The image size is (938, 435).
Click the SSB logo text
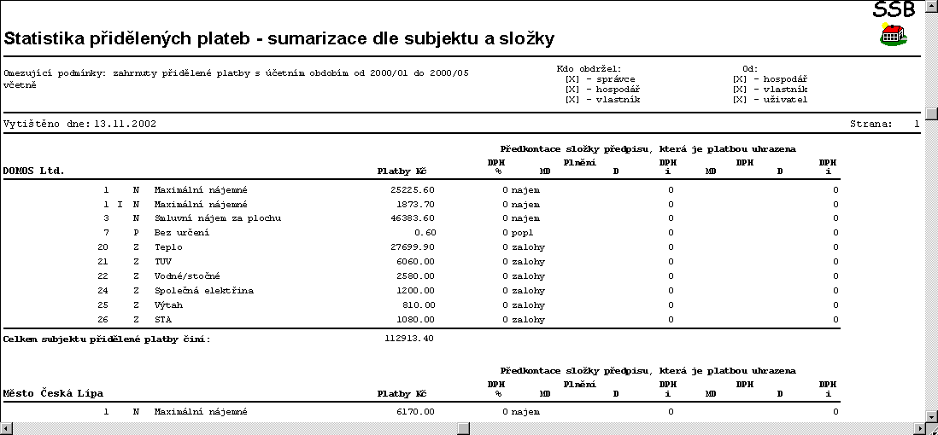click(893, 9)
